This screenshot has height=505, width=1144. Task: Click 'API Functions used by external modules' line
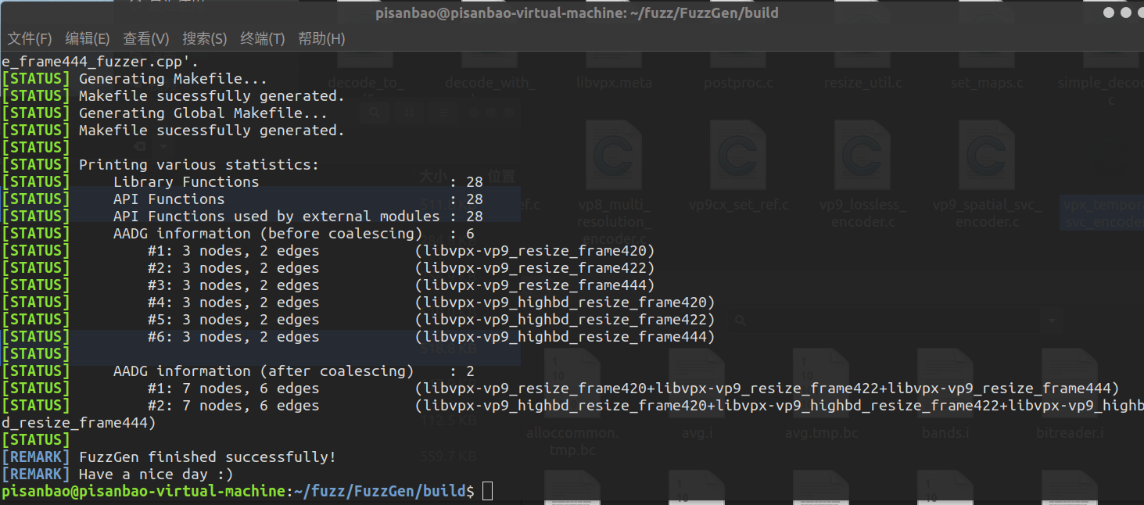298,217
